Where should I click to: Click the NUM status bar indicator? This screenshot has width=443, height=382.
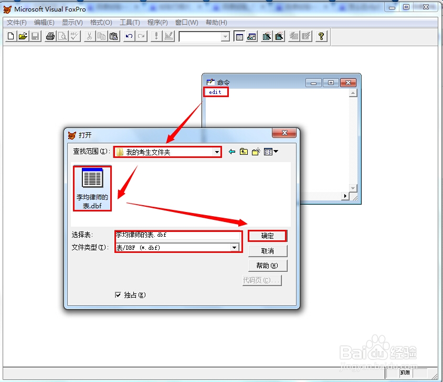pyautogui.click(x=405, y=373)
